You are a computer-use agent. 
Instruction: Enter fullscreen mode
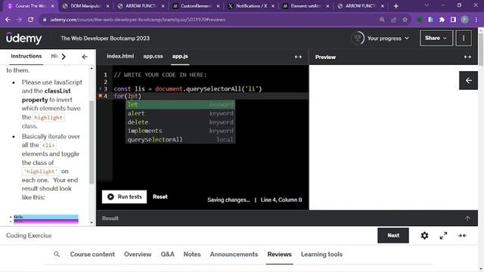click(x=443, y=236)
